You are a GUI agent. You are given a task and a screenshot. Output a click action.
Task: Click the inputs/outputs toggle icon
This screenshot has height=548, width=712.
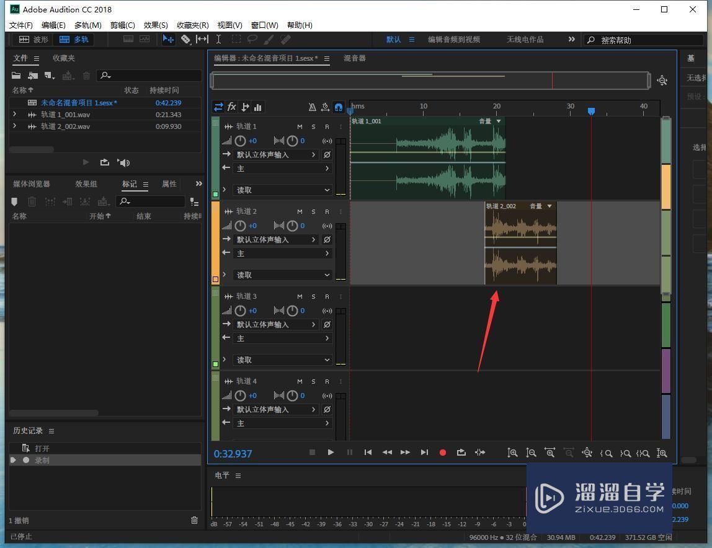tap(218, 107)
